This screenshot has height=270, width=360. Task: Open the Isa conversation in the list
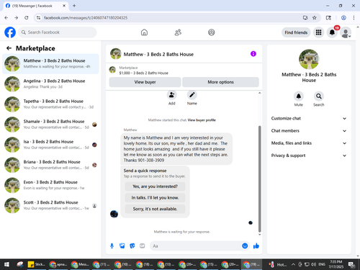(x=50, y=145)
